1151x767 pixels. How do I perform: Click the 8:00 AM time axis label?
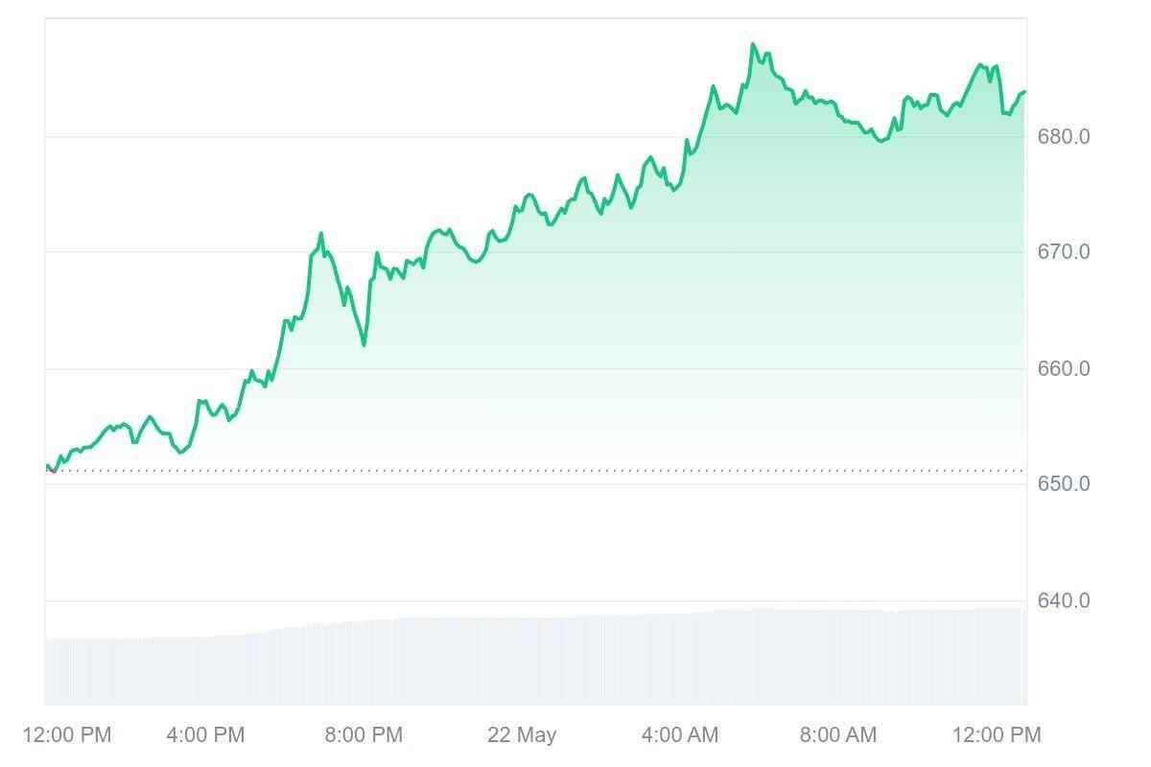838,735
